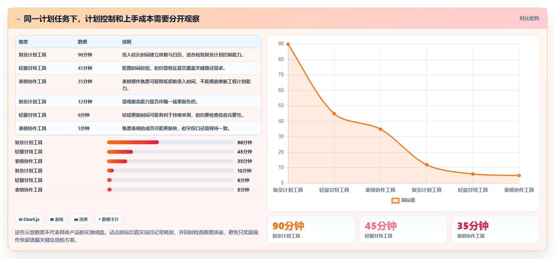Click the line chart data point at value 12
The height and width of the screenshot is (259, 555).
click(x=427, y=165)
